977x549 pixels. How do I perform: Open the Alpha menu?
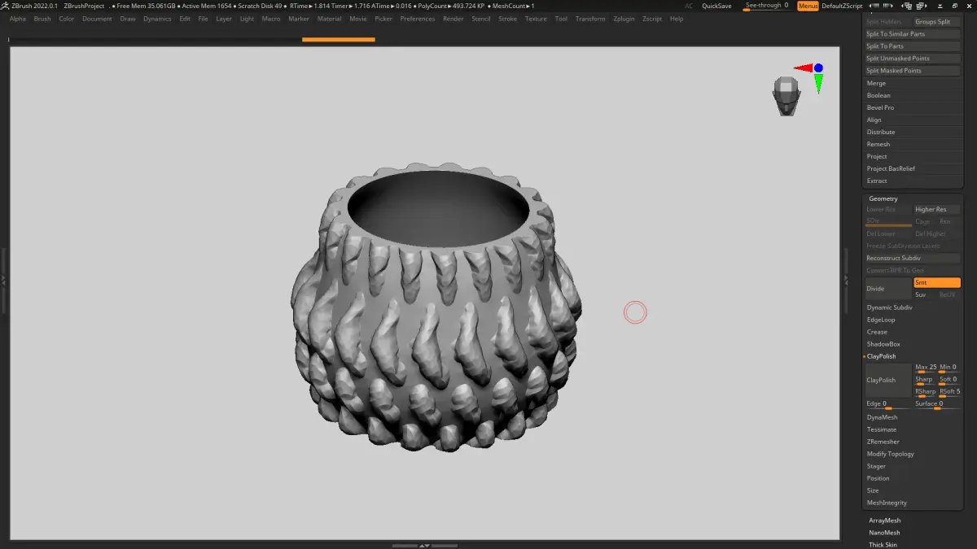point(18,19)
